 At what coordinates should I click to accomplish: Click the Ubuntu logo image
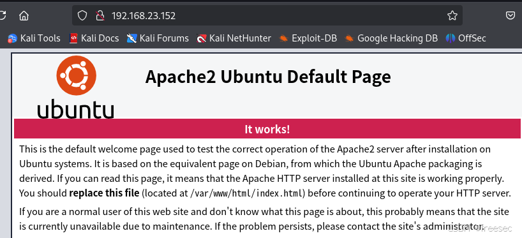point(76,87)
